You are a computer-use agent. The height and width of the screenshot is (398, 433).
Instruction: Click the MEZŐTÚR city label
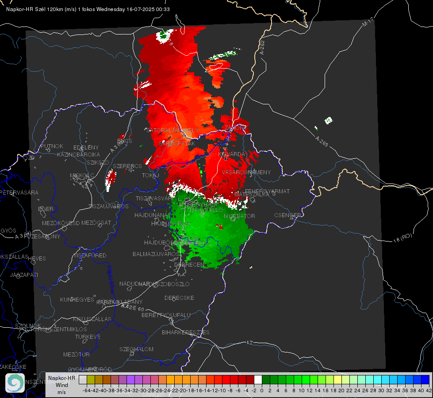[77, 355]
